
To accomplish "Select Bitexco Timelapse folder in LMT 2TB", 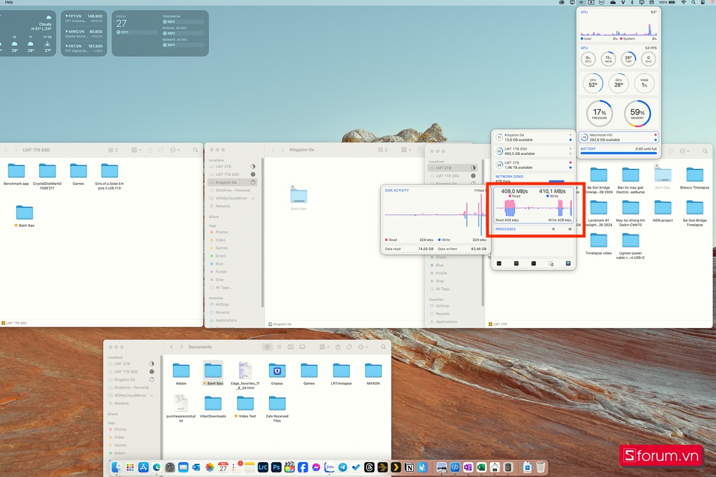I will pos(695,178).
